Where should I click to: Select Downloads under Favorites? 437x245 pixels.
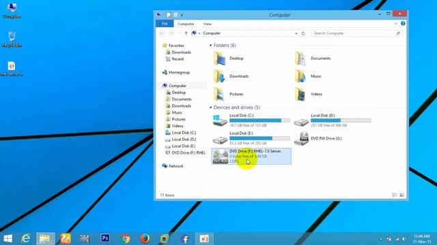pyautogui.click(x=181, y=52)
